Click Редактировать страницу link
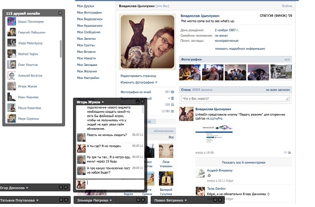Viewport: 315px width, 207px height. pos(138,76)
